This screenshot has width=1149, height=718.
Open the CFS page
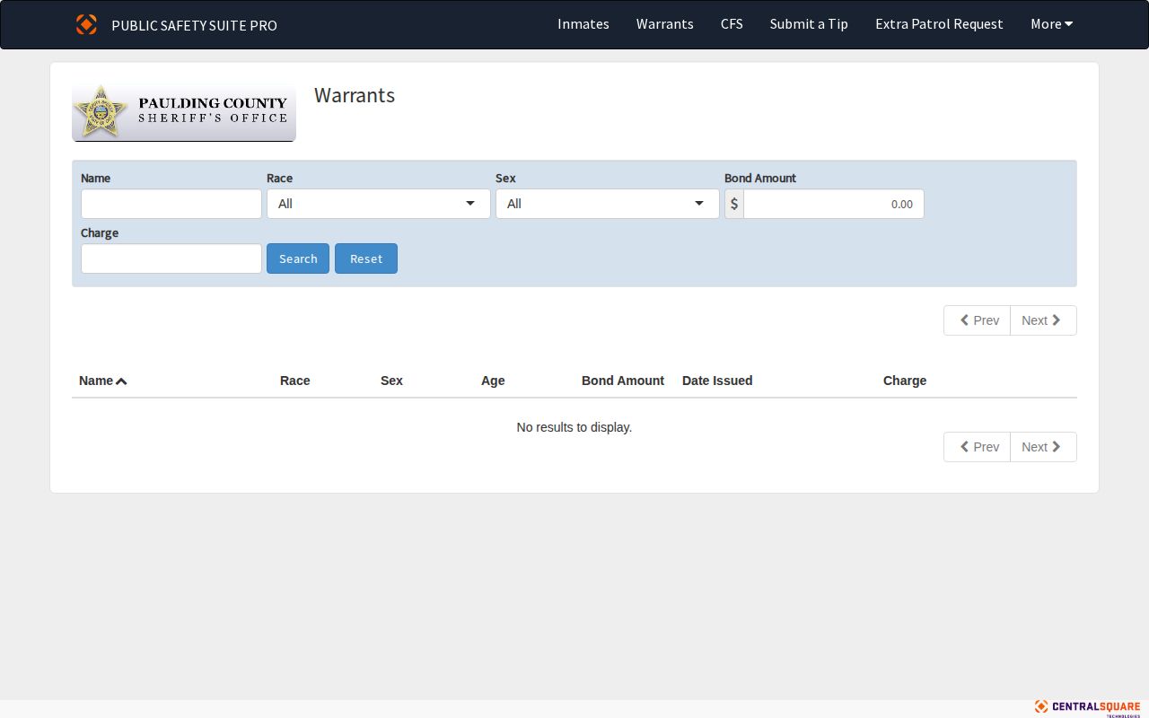tap(732, 24)
